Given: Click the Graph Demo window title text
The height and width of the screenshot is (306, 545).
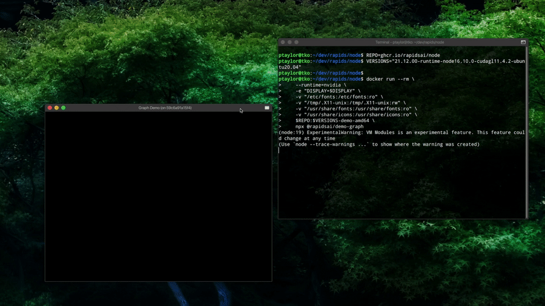Looking at the screenshot, I should pos(165,108).
